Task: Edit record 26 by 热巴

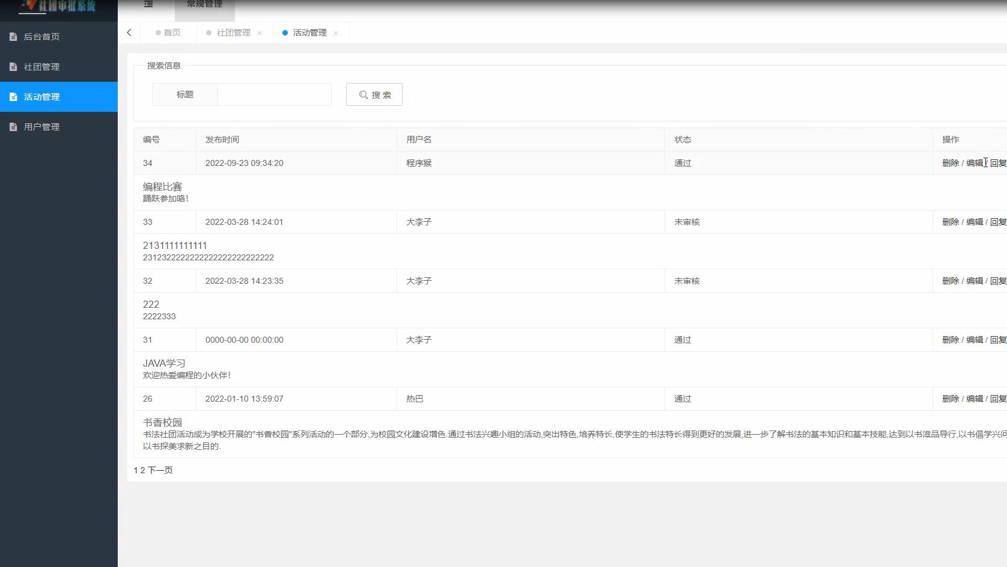Action: coord(975,399)
